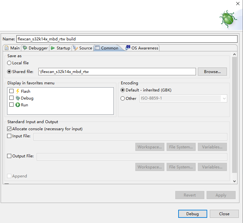
Task: Choose the Other encoding radio button
Action: click(x=122, y=99)
